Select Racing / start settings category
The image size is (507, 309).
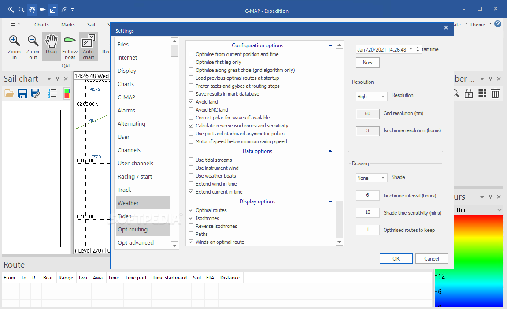pos(143,177)
